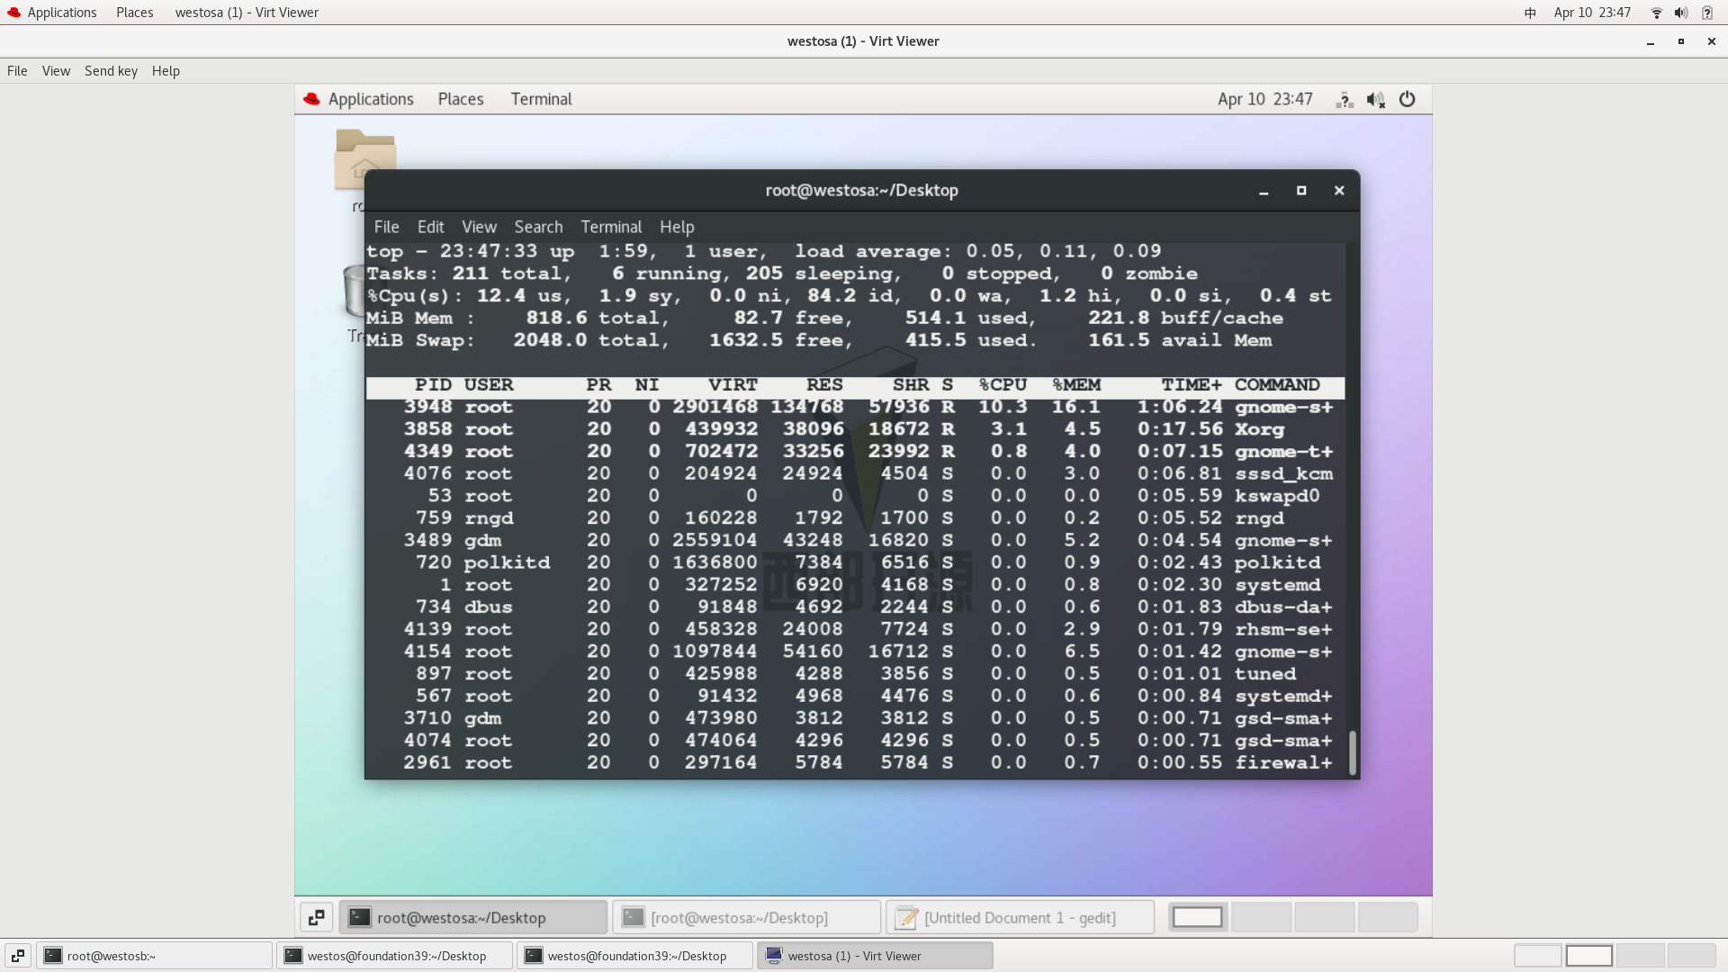Switch to root@westosa:~/Desktop taskbar window

[x=473, y=917]
